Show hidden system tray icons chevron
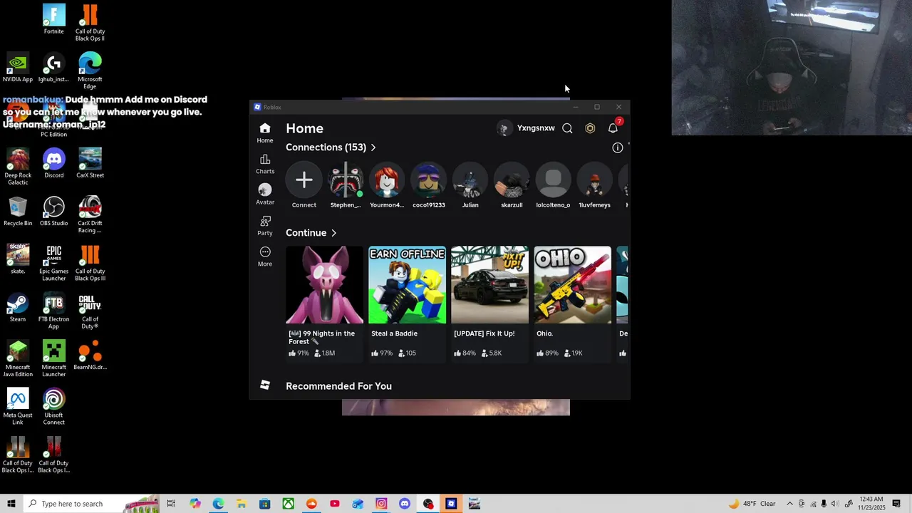The image size is (912, 513). pyautogui.click(x=789, y=504)
